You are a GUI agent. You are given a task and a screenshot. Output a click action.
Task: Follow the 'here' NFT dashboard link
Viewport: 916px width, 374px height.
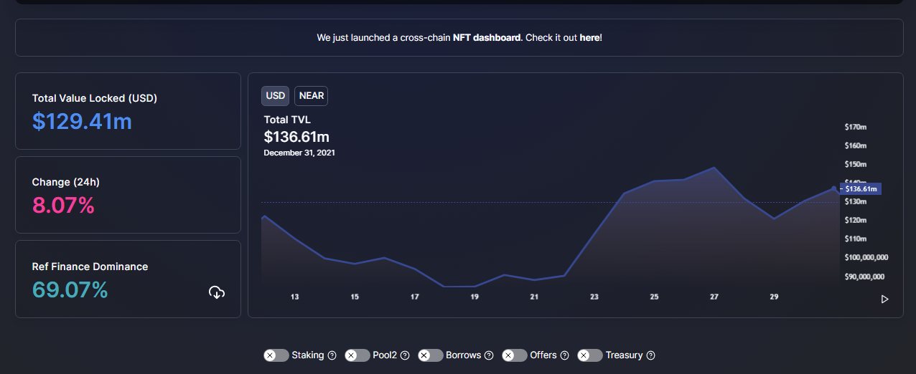click(589, 37)
